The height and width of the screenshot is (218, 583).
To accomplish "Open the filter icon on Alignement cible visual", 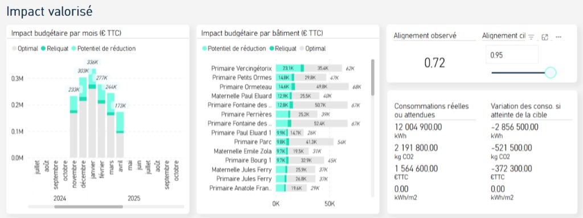I will click(531, 37).
